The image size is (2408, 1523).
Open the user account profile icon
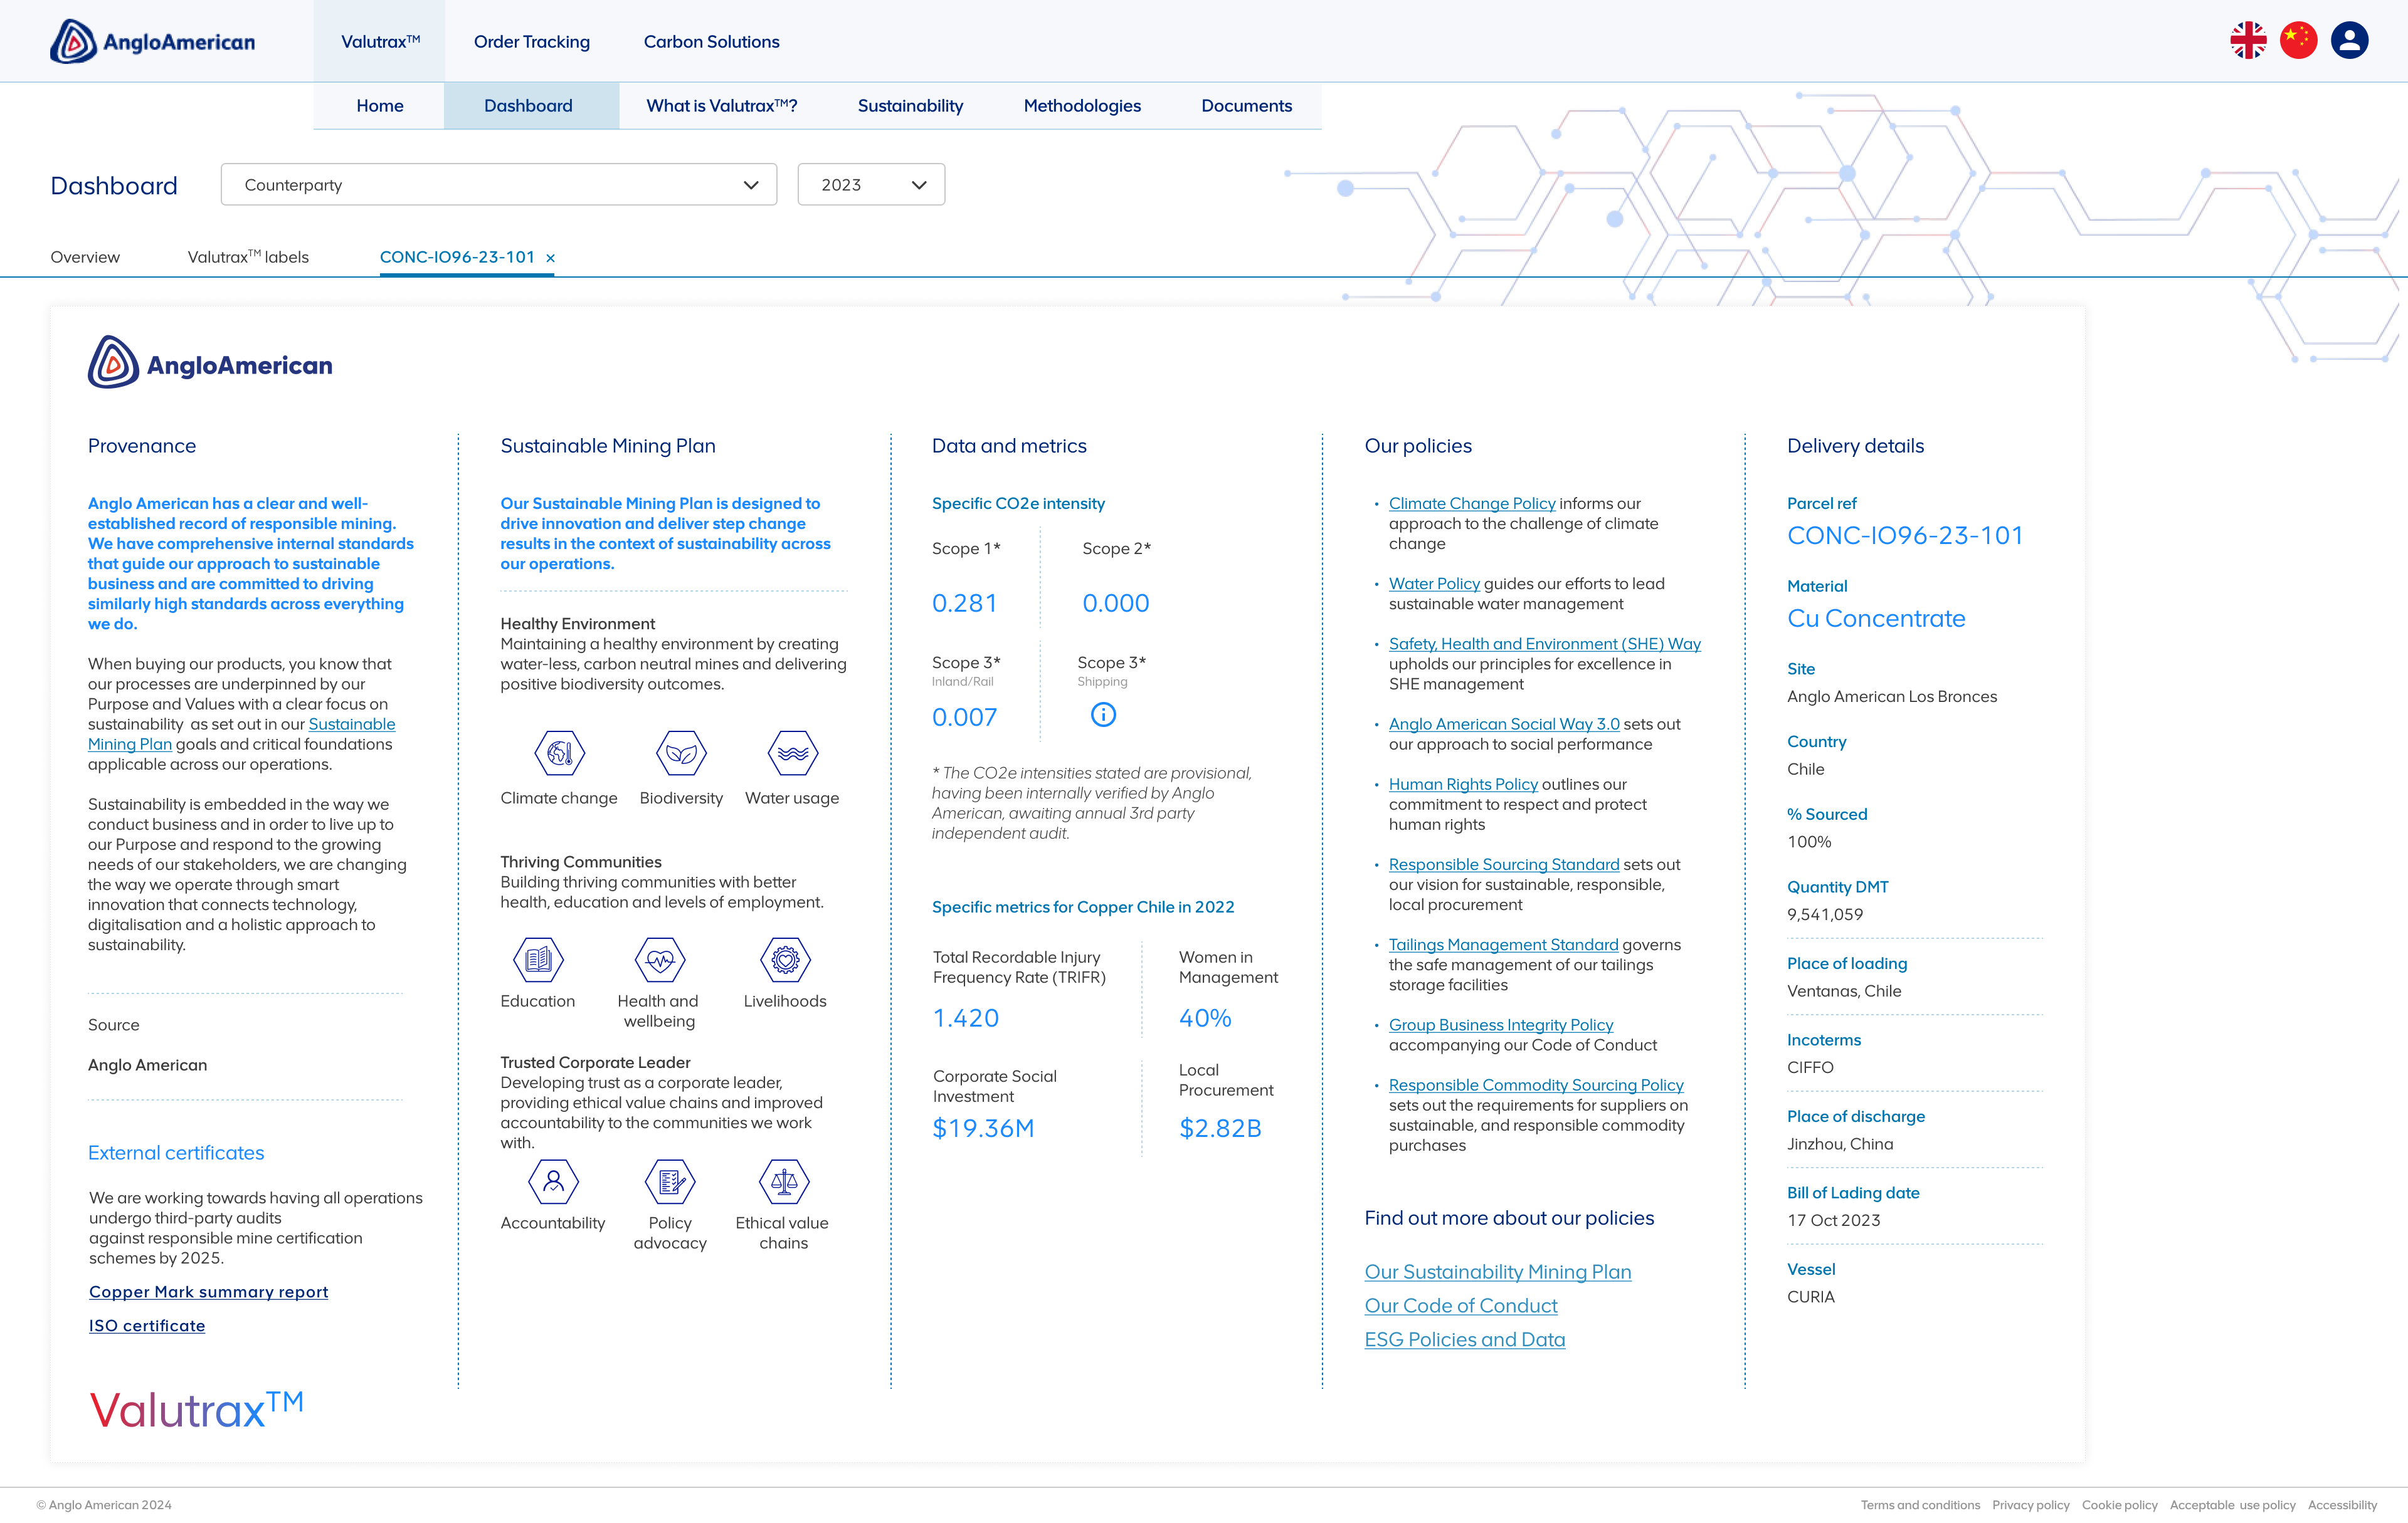tap(2349, 41)
